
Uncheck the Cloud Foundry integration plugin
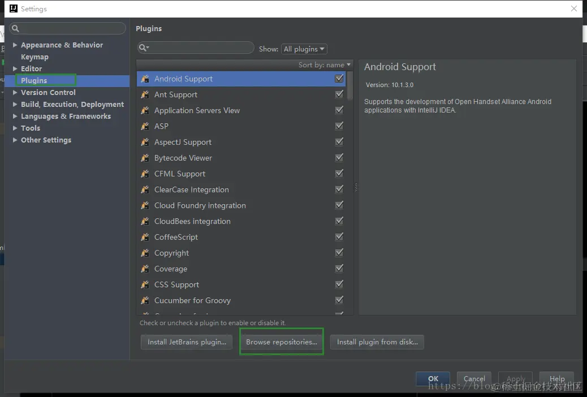pos(339,205)
